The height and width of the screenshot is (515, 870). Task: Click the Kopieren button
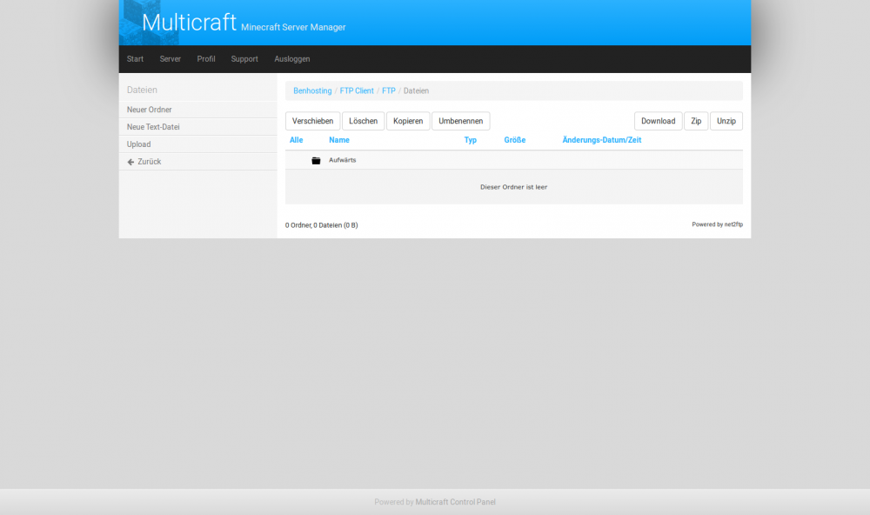tap(408, 121)
